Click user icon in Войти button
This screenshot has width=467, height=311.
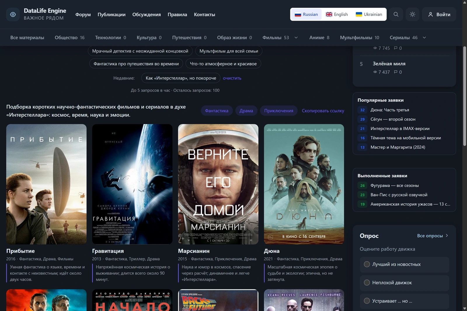click(430, 15)
